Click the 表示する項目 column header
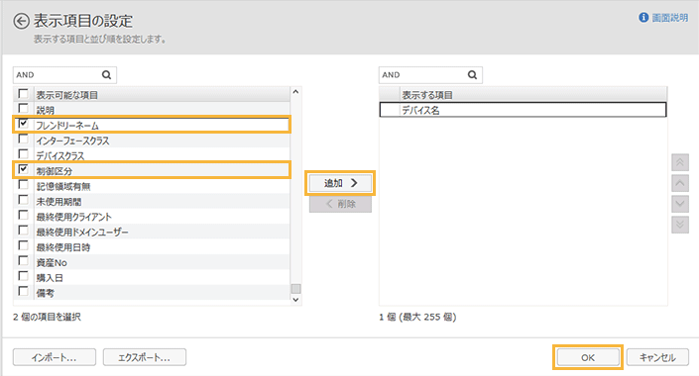 523,94
